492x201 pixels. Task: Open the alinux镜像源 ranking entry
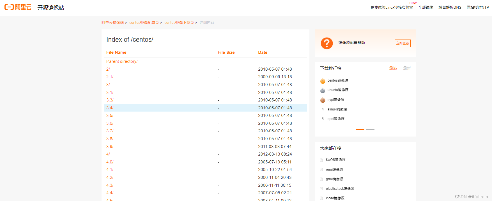[x=337, y=109]
